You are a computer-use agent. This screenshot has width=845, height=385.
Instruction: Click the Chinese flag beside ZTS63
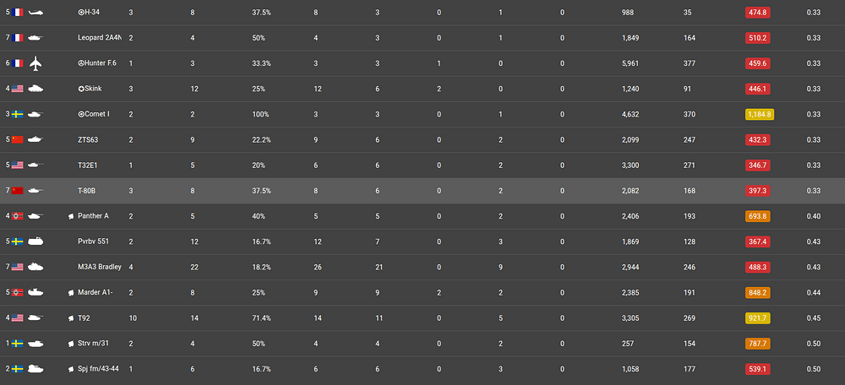tap(17, 139)
